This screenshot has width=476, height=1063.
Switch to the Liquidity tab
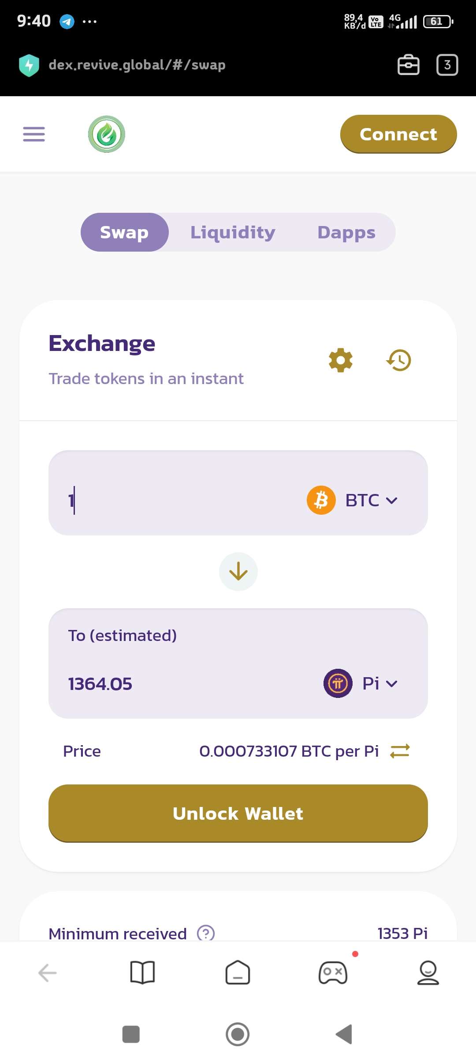[x=233, y=232]
